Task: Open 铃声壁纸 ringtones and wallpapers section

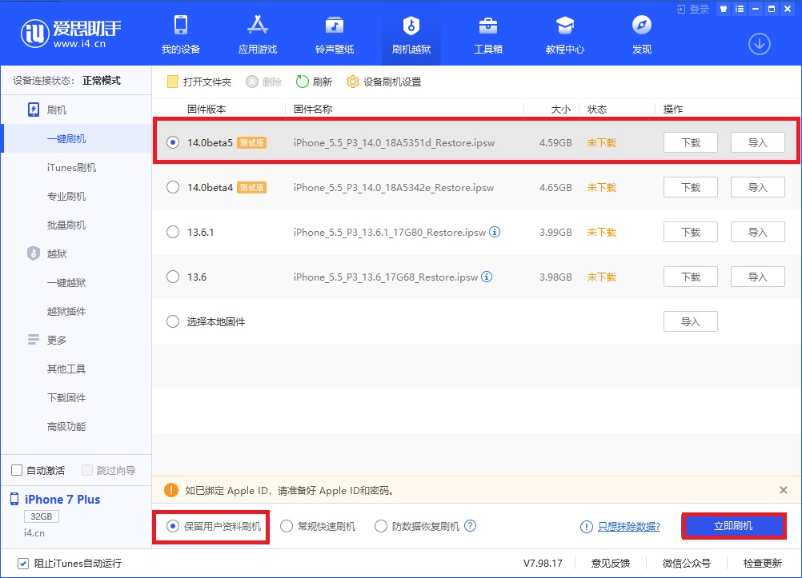Action: pyautogui.click(x=335, y=34)
